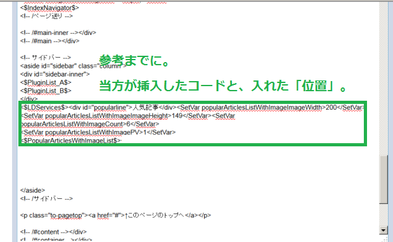This screenshot has height=242, width=393.
Task: Click the comment '<!-- /ページ送り -->'
Action: tap(46, 16)
